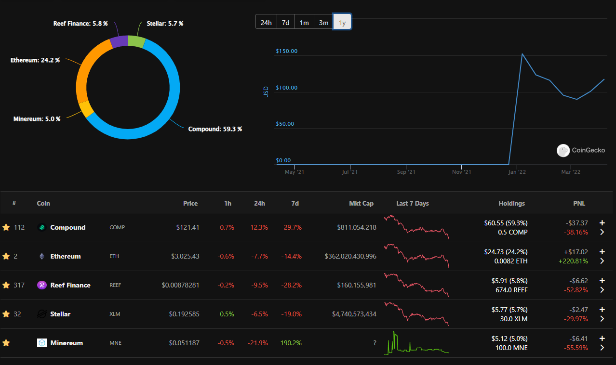Expand Ethereum row details chevron
This screenshot has width=616, height=365.
coord(602,261)
